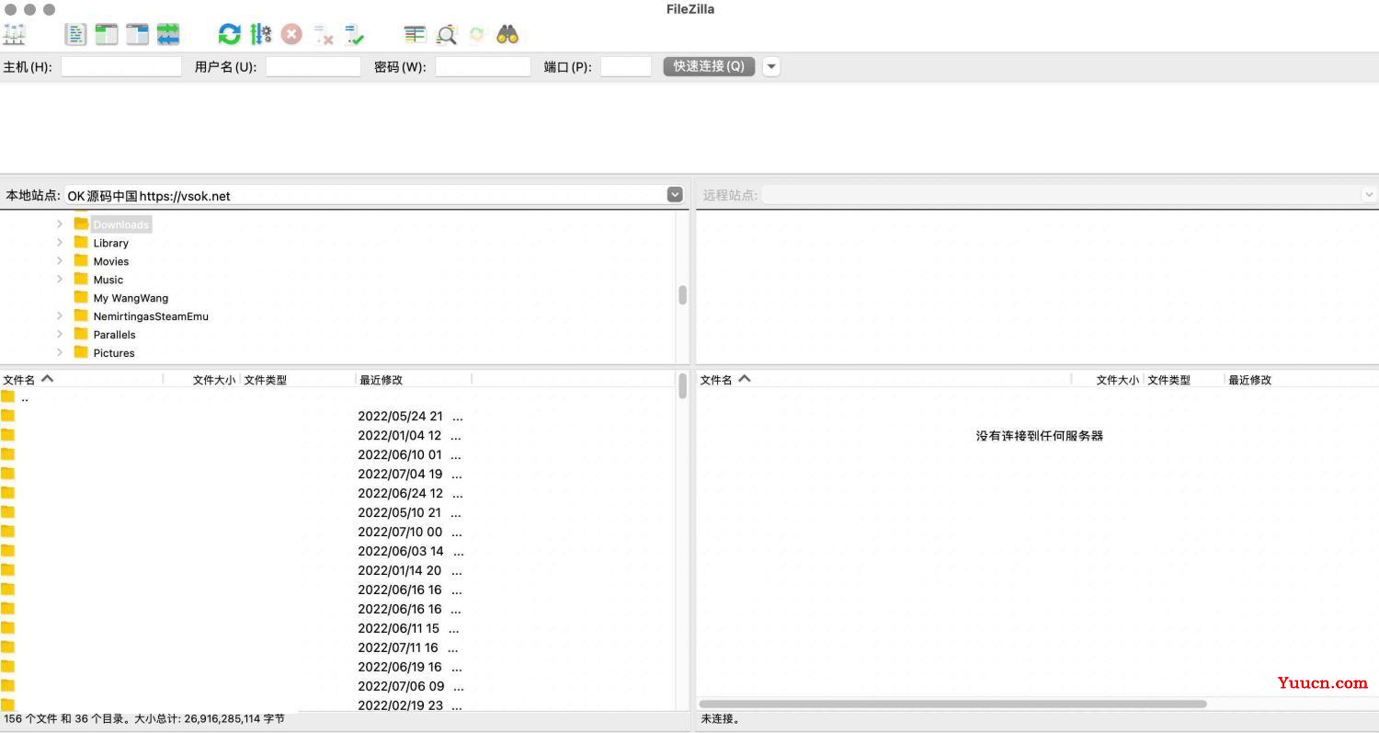Select the row modified 2022/01/14 20
1379x733 pixels.
click(x=338, y=570)
